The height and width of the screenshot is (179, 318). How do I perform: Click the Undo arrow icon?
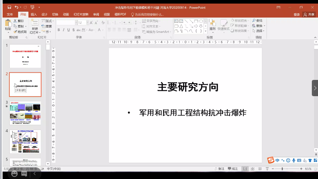tap(16, 7)
